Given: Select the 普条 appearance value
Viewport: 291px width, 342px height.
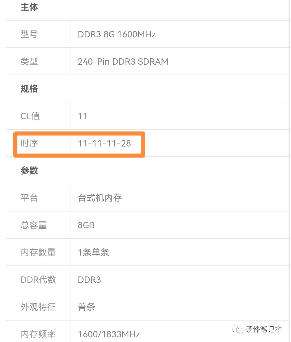Looking at the screenshot, I should (86, 307).
